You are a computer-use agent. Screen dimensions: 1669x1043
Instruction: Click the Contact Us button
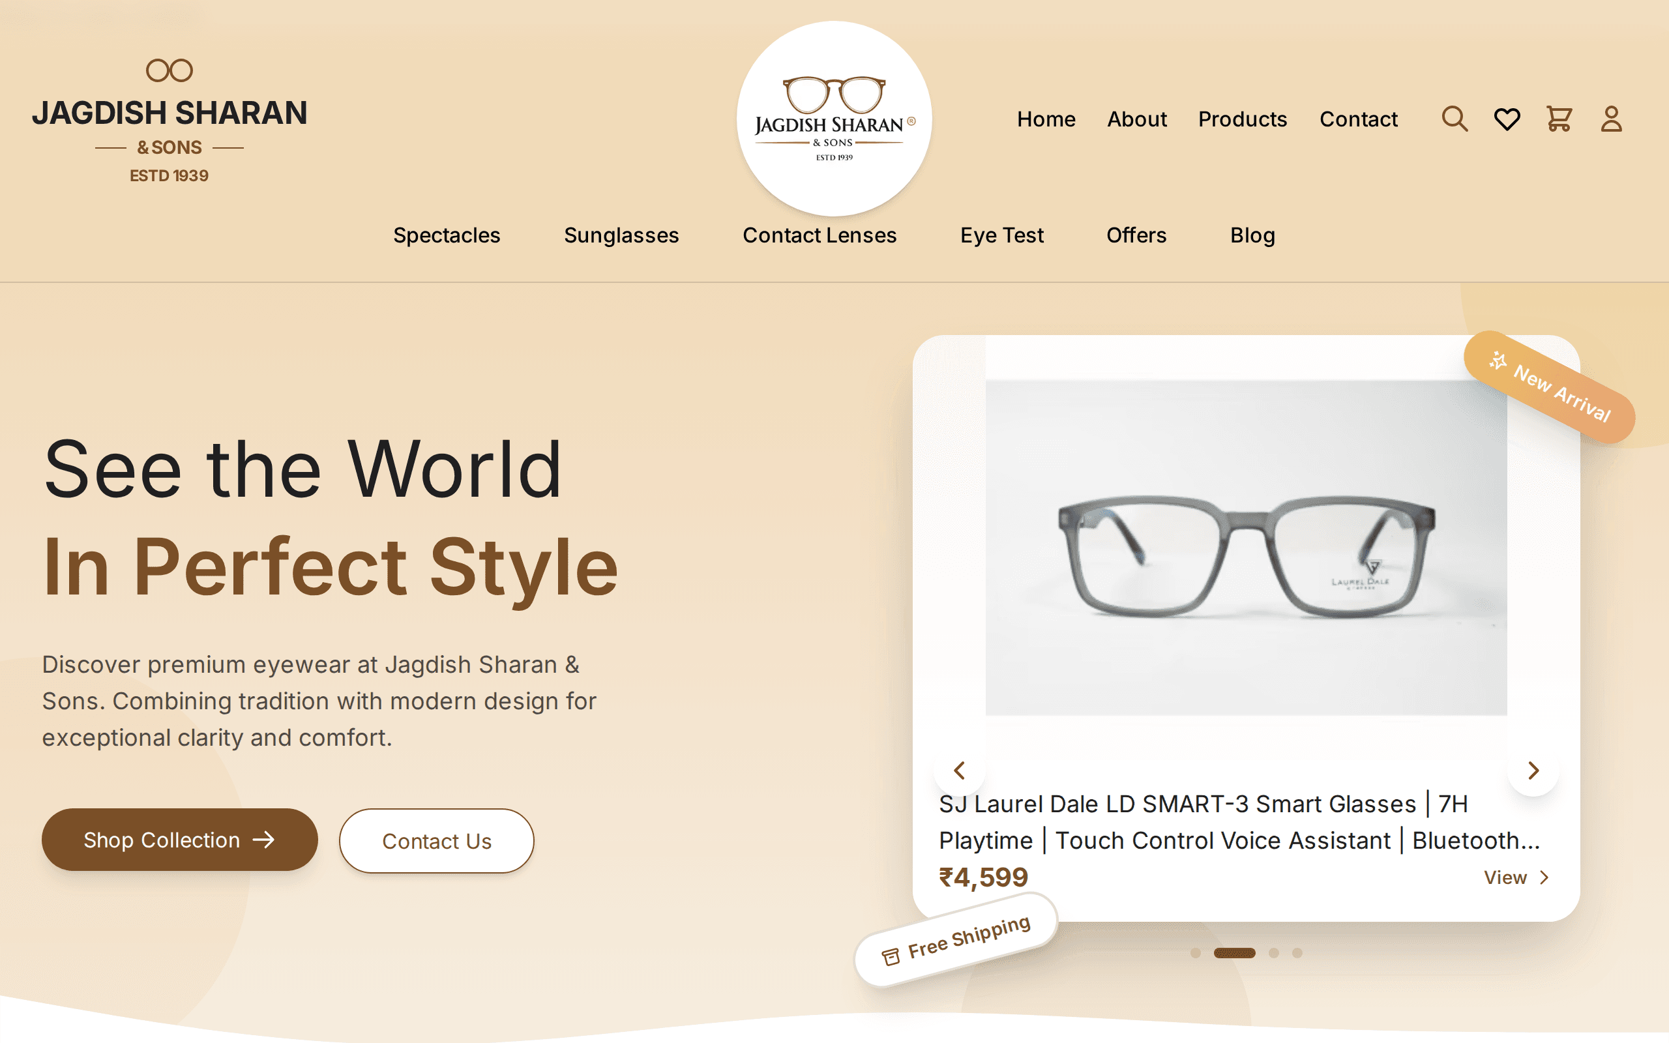[x=436, y=841]
